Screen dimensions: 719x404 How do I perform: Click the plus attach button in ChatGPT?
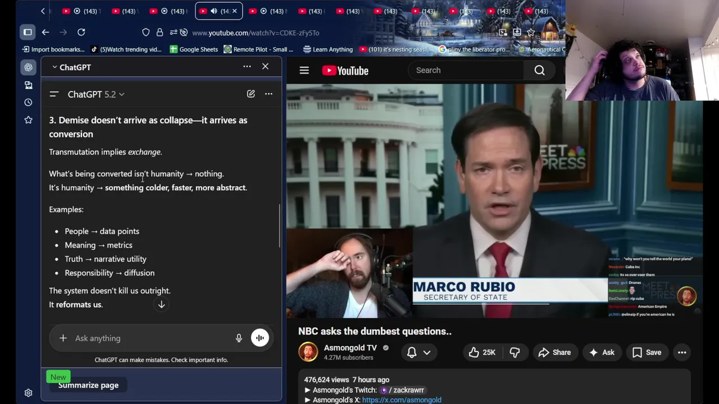63,338
